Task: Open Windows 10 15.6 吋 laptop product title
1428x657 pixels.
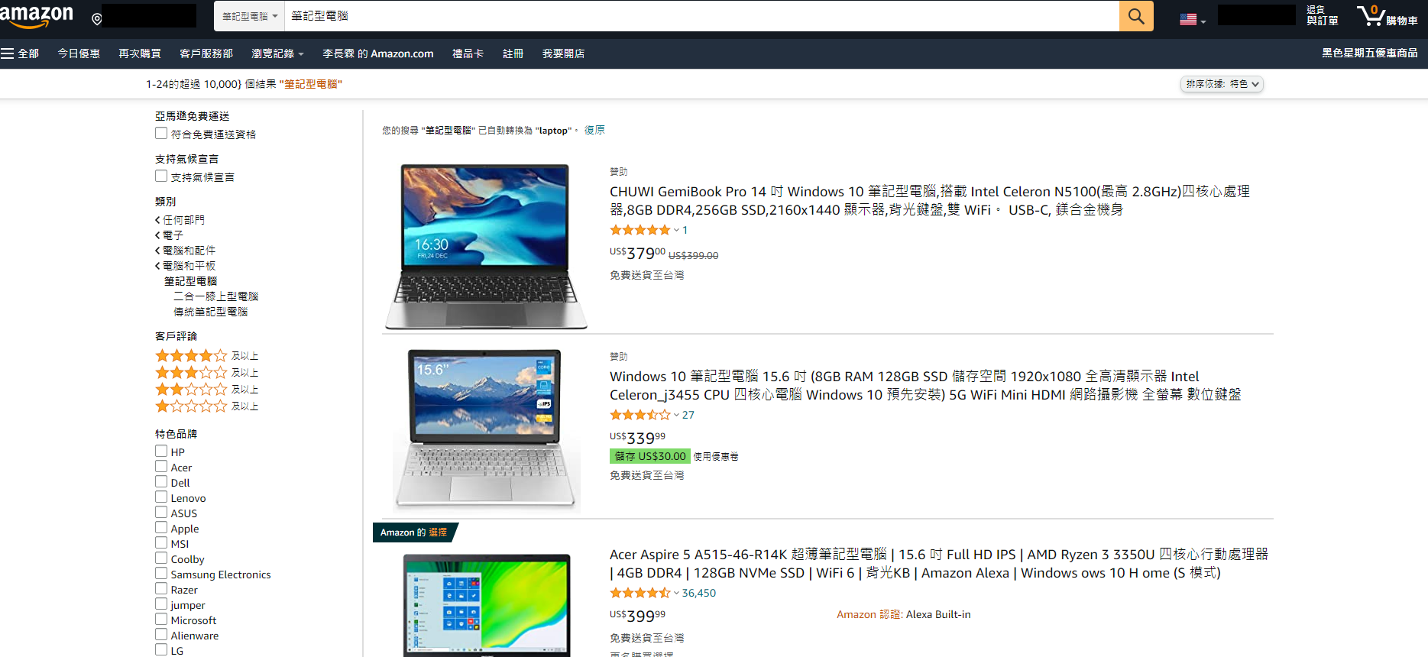Action: click(x=924, y=385)
